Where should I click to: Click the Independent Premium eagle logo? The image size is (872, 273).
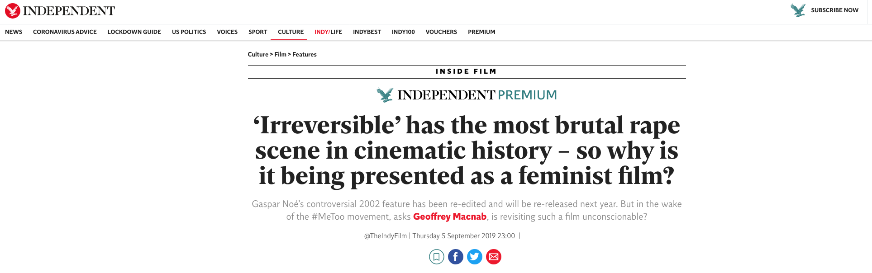(385, 95)
